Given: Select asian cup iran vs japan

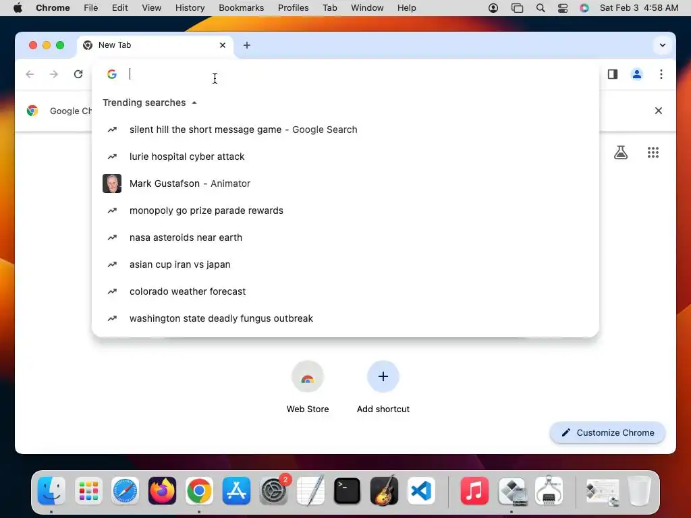Looking at the screenshot, I should 345,264.
